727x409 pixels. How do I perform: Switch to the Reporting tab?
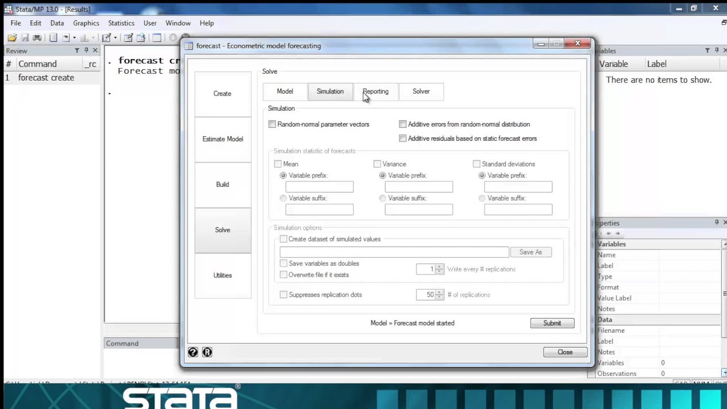[375, 91]
